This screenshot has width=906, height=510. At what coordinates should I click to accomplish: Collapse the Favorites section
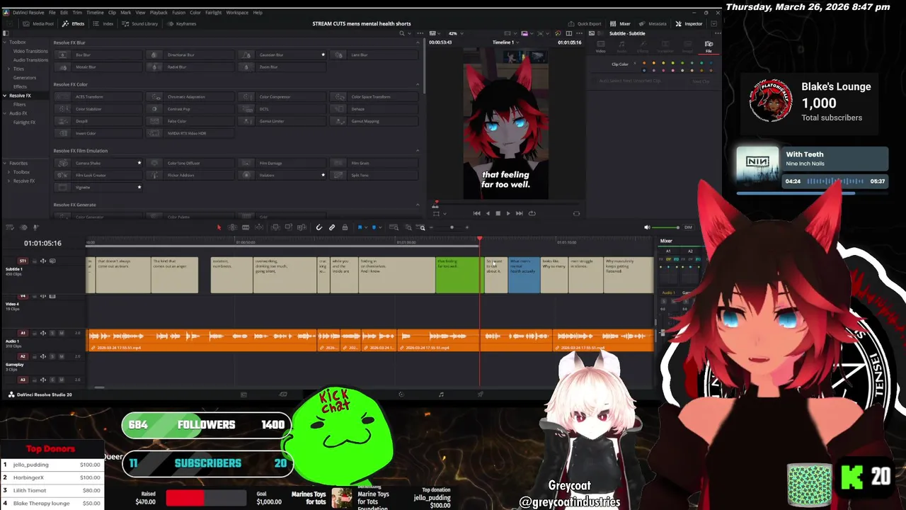(x=4, y=163)
